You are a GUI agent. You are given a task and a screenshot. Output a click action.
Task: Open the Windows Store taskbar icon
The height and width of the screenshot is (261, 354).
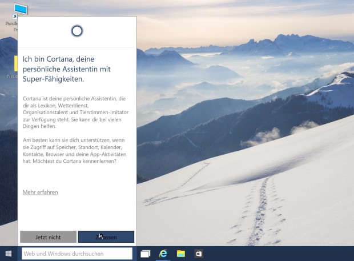pos(199,254)
